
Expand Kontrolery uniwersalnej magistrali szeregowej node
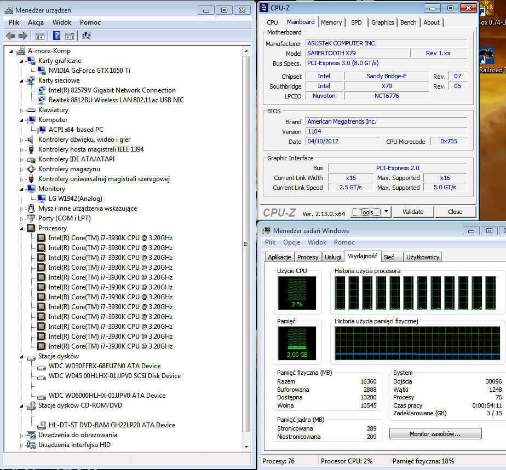click(21, 179)
